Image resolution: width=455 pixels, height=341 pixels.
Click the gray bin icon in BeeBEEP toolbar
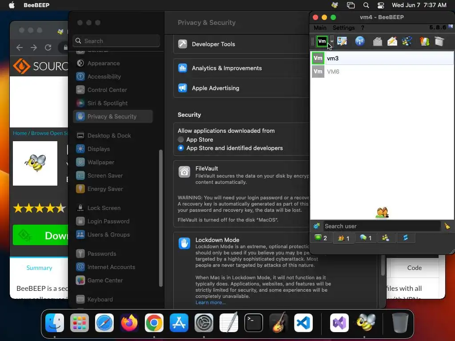click(439, 41)
